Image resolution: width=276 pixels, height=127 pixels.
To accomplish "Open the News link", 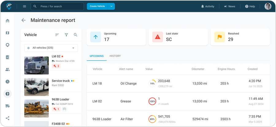I will coord(229,6).
